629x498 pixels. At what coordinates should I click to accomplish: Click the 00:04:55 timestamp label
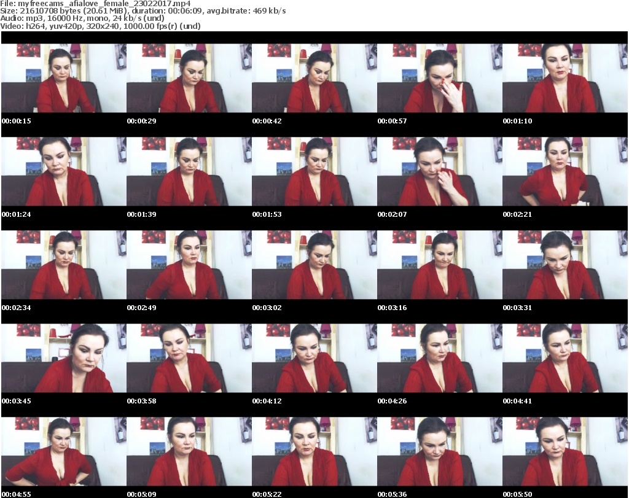click(17, 494)
